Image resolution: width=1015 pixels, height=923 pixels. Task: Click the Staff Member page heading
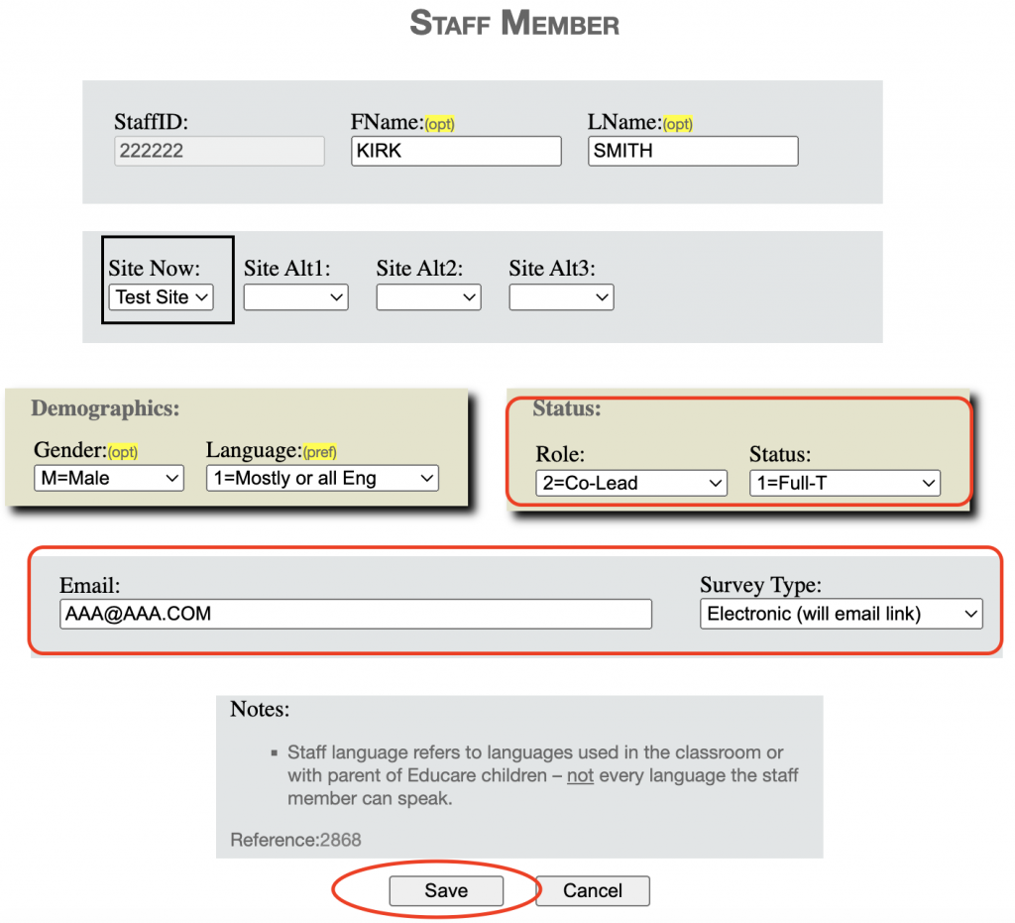click(x=514, y=24)
